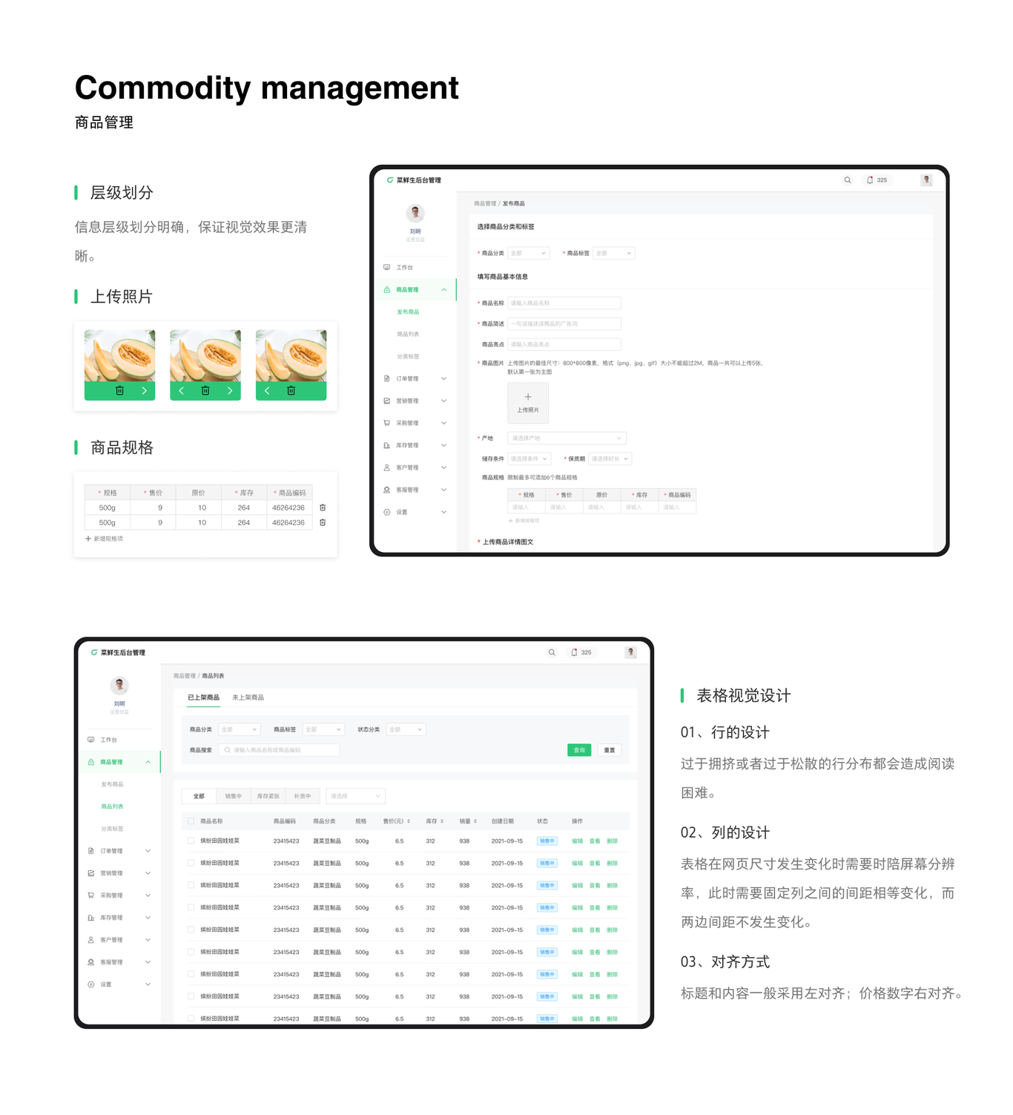
Task: Delete second 500g spec row via trash icon
Action: (323, 522)
